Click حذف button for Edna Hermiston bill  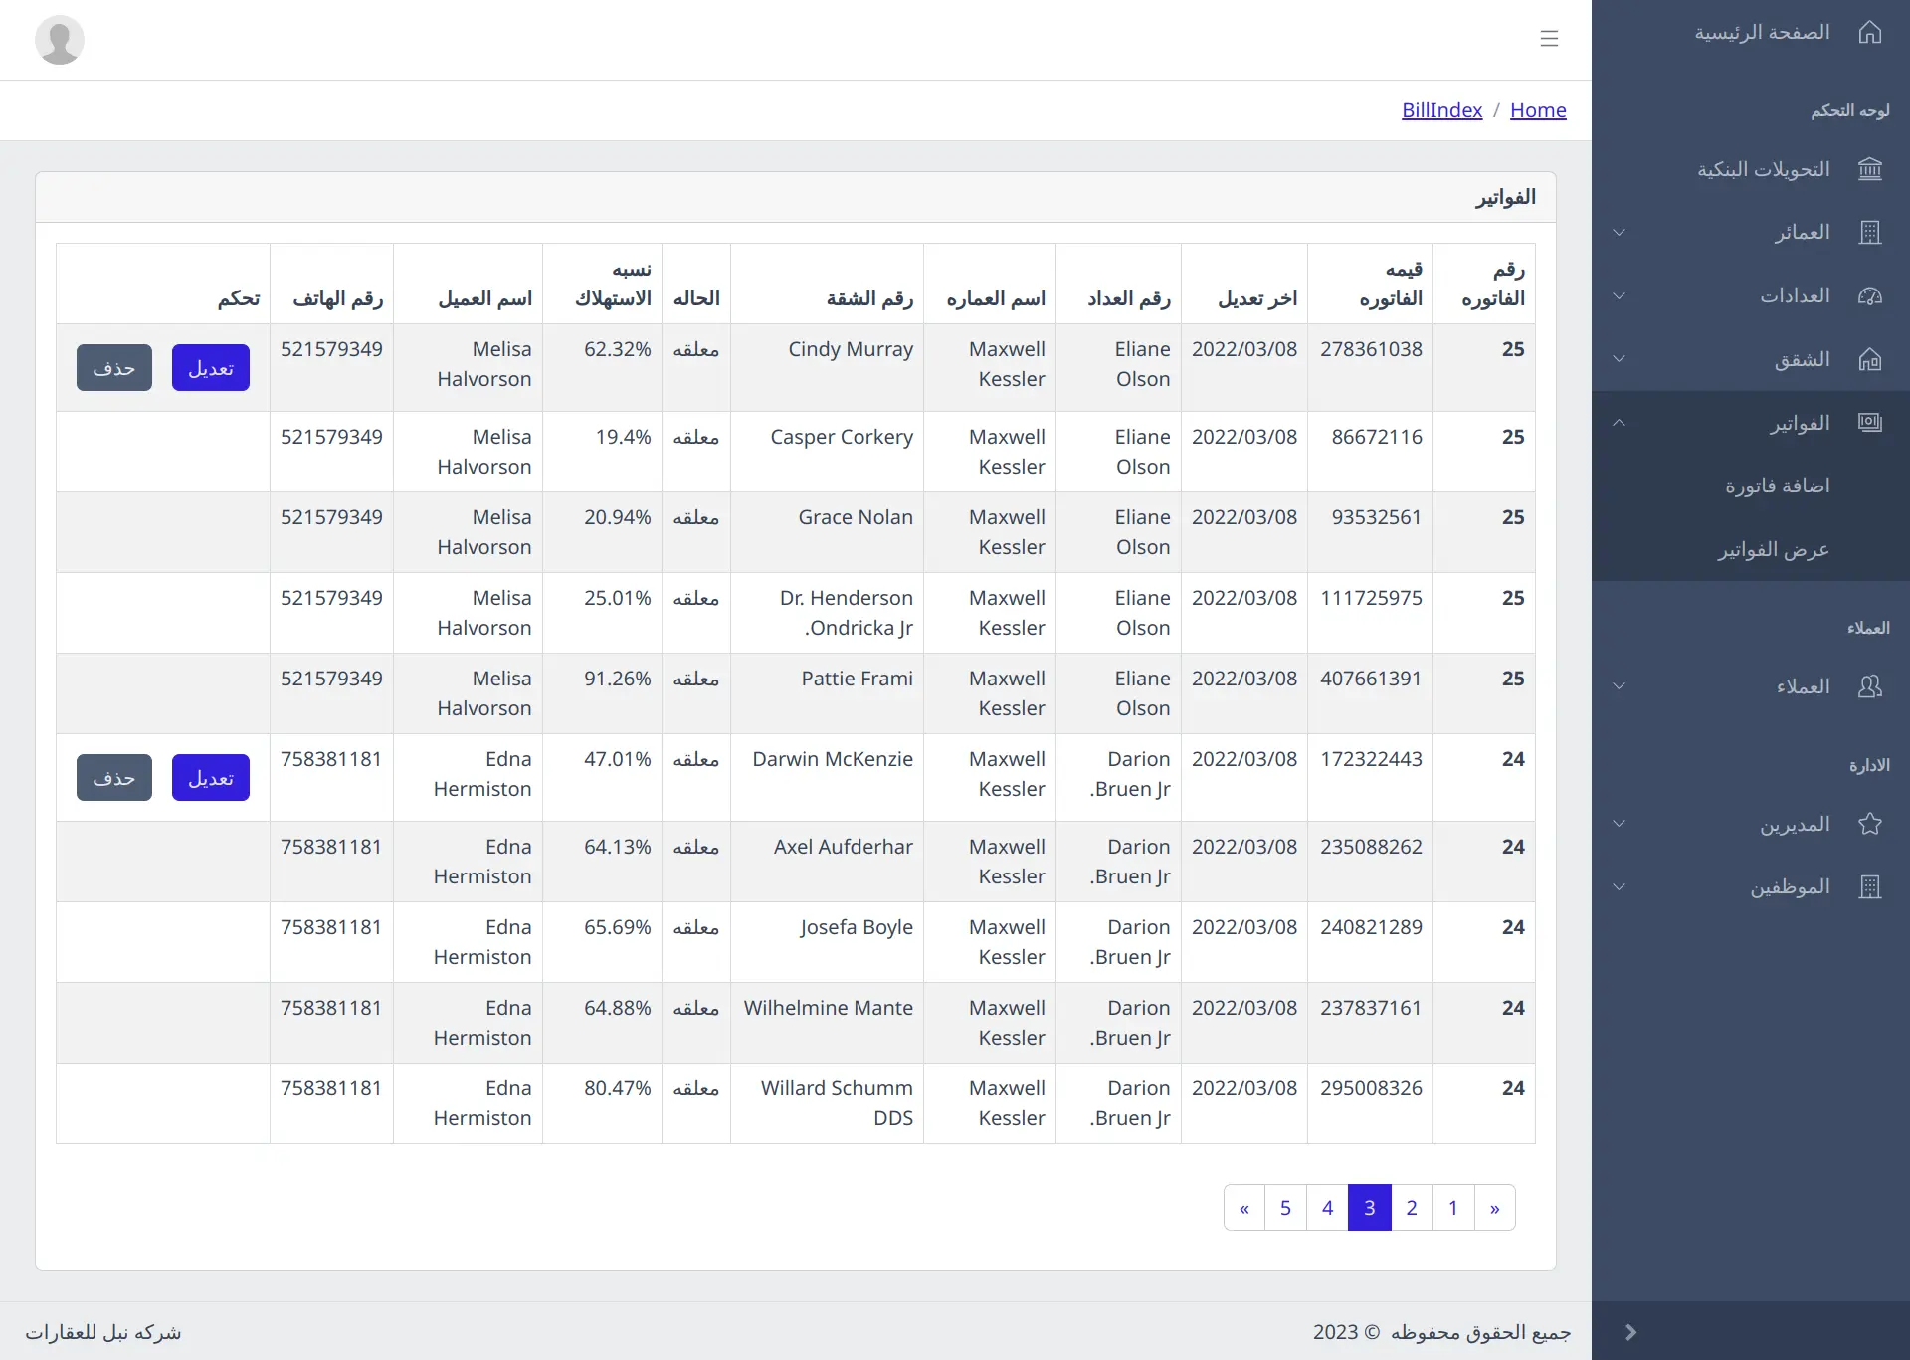coord(114,778)
